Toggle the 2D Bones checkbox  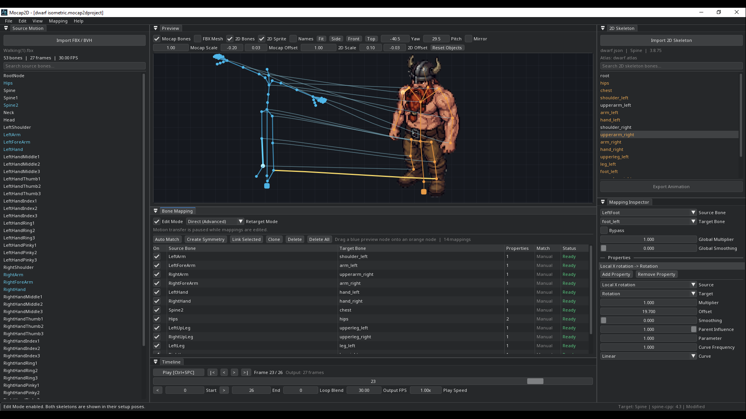[230, 39]
